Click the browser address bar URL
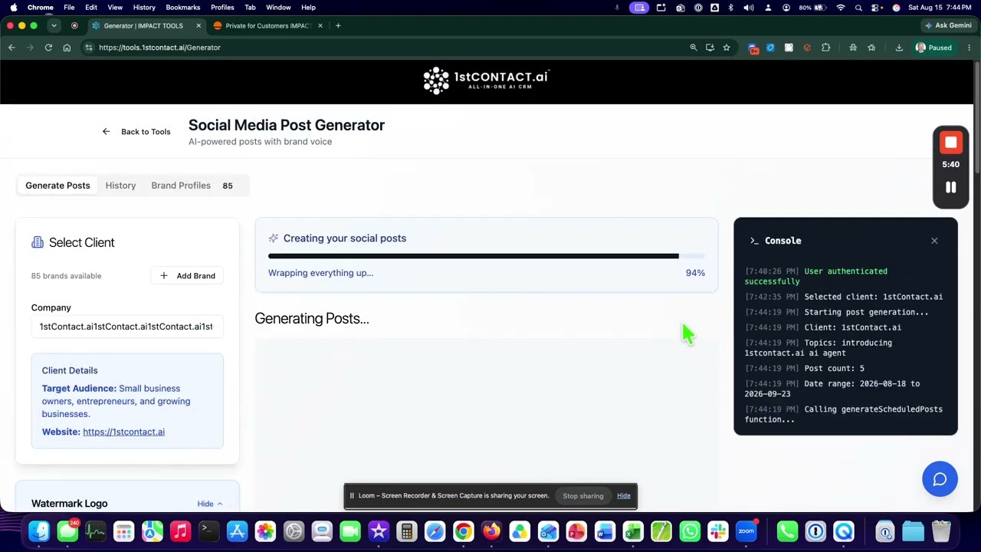The height and width of the screenshot is (552, 981). click(159, 48)
